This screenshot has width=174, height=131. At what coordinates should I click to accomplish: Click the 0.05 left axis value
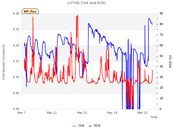point(16,93)
